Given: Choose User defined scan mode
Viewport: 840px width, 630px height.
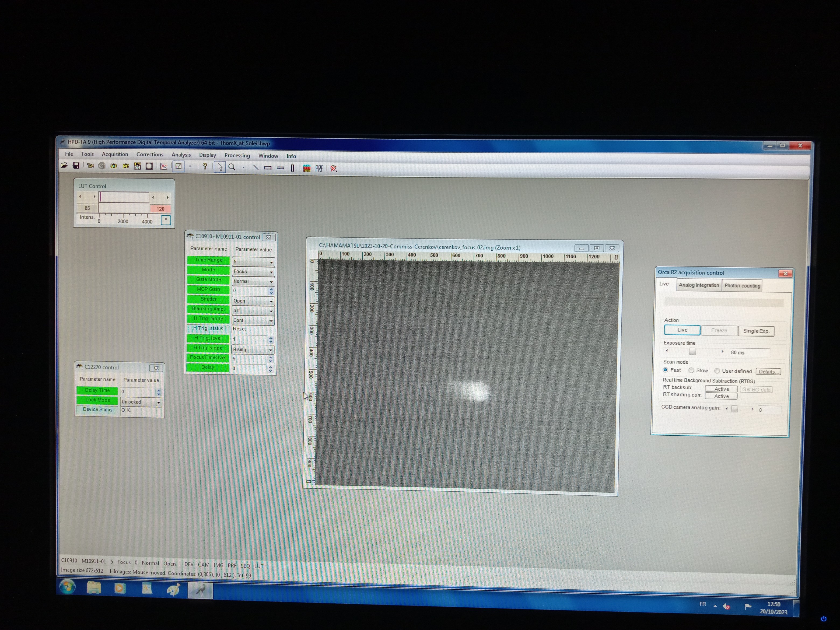Looking at the screenshot, I should point(717,371).
